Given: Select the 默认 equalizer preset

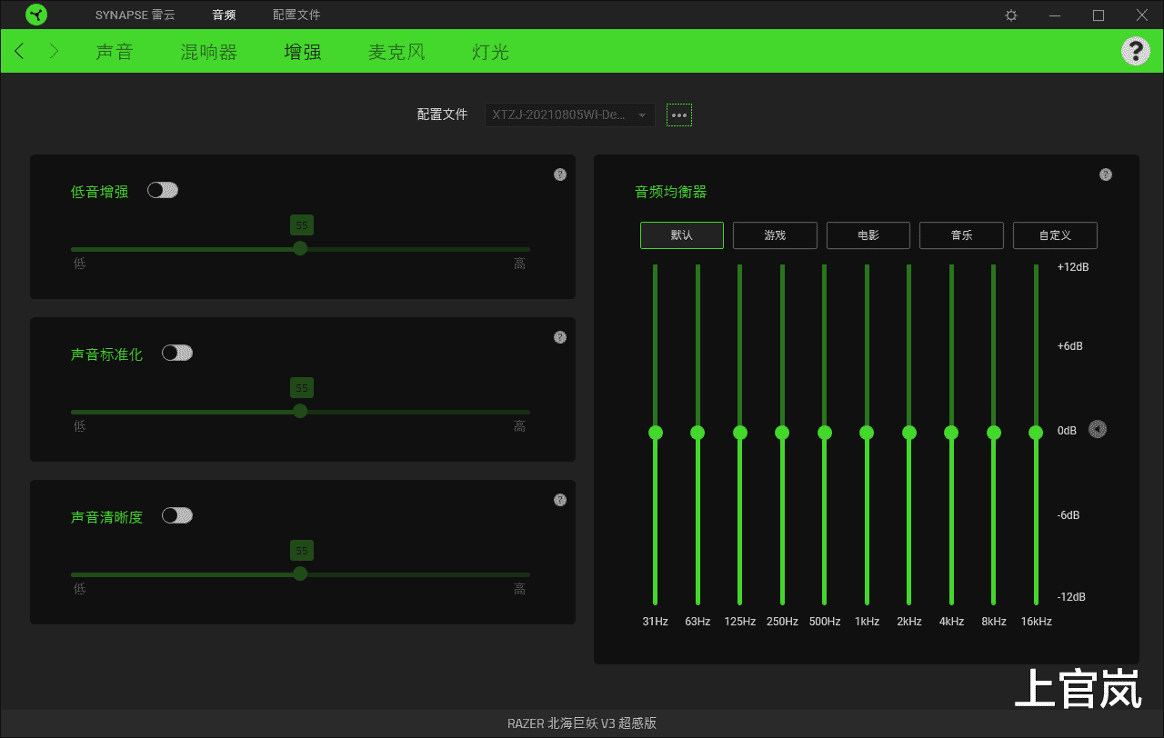Looking at the screenshot, I should [682, 235].
